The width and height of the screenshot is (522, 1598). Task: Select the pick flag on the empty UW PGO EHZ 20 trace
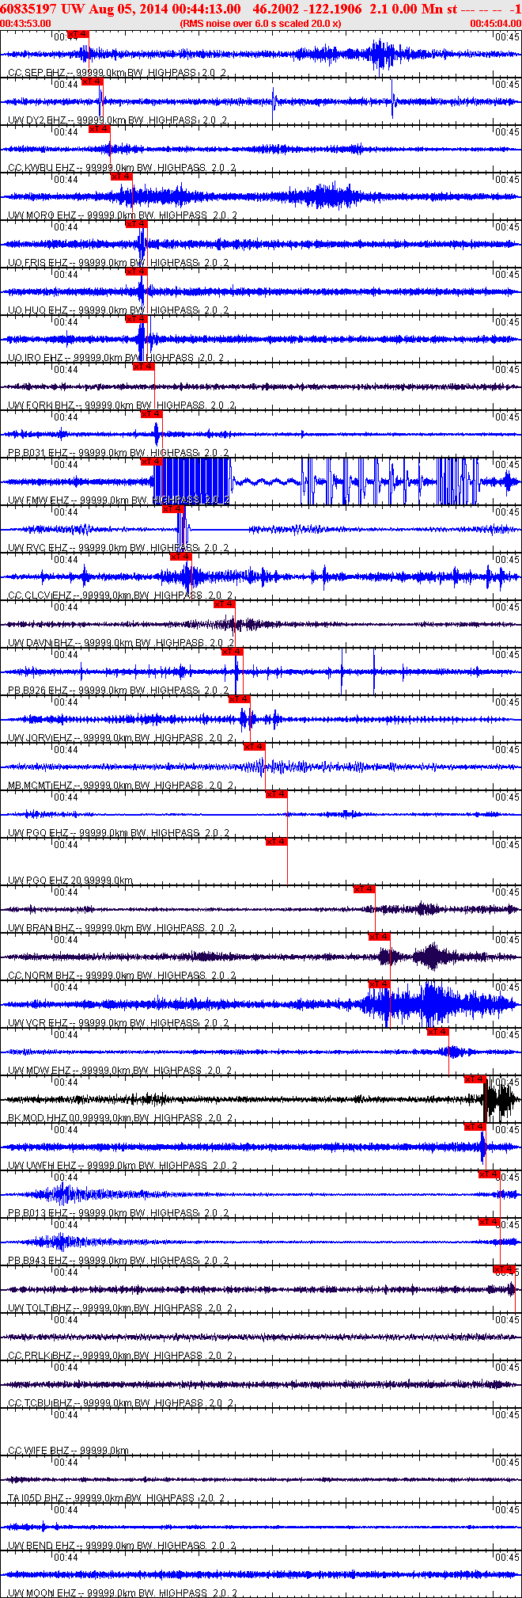tap(277, 842)
